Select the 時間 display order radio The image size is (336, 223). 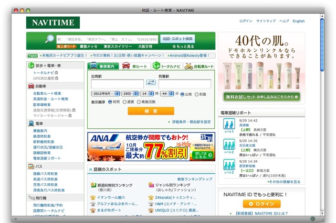110,102
